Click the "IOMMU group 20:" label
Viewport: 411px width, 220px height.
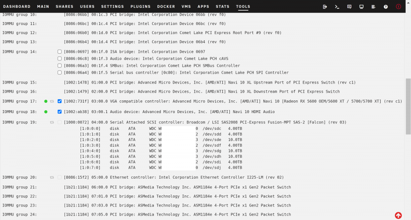20,177
